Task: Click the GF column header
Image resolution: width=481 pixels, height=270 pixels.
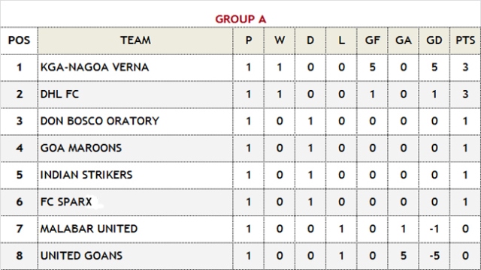Action: pos(372,40)
